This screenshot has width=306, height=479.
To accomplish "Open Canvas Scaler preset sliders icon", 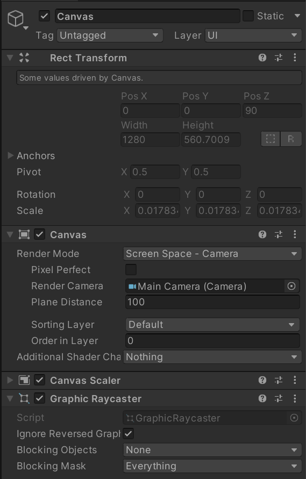I will tap(279, 380).
